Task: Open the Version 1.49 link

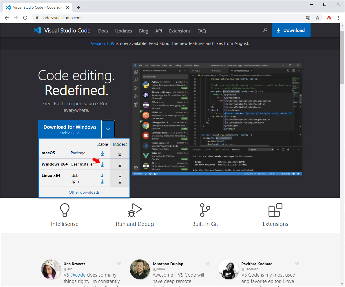Action: (103, 43)
